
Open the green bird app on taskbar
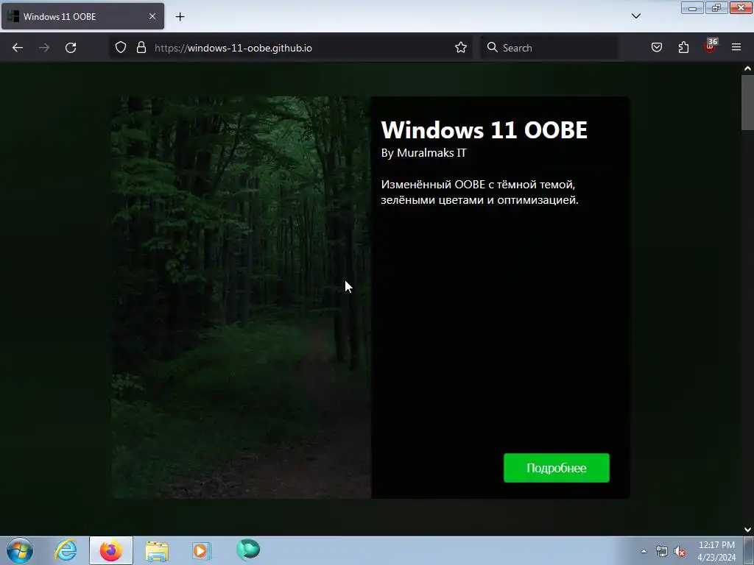pyautogui.click(x=248, y=550)
